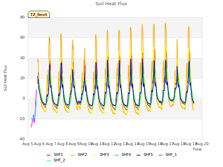Click the 80 y-axis tick label
This screenshot has width=223, height=167.
click(22, 17)
